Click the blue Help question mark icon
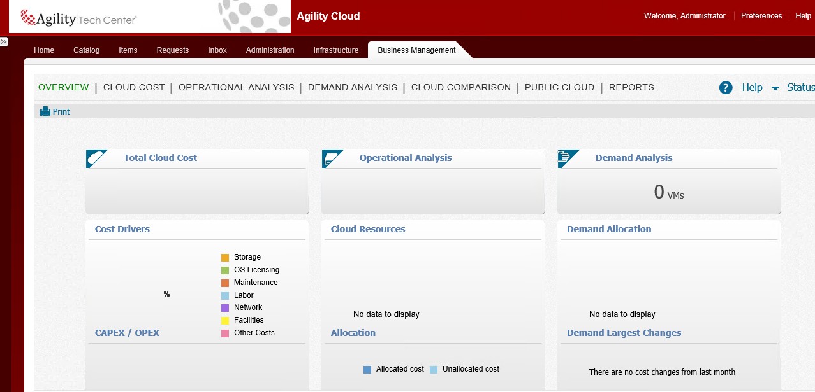The height and width of the screenshot is (392, 815). tap(726, 88)
